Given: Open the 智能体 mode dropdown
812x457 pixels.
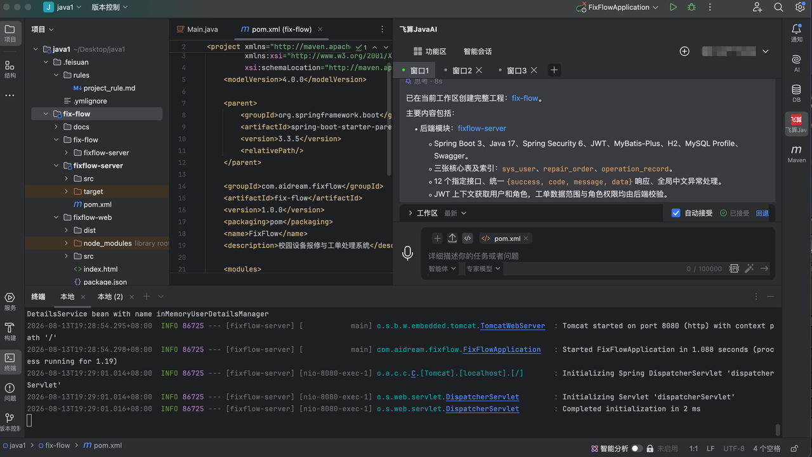Looking at the screenshot, I should tap(442, 269).
